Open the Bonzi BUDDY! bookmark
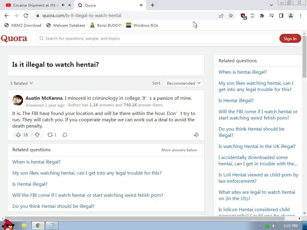 click(106, 25)
